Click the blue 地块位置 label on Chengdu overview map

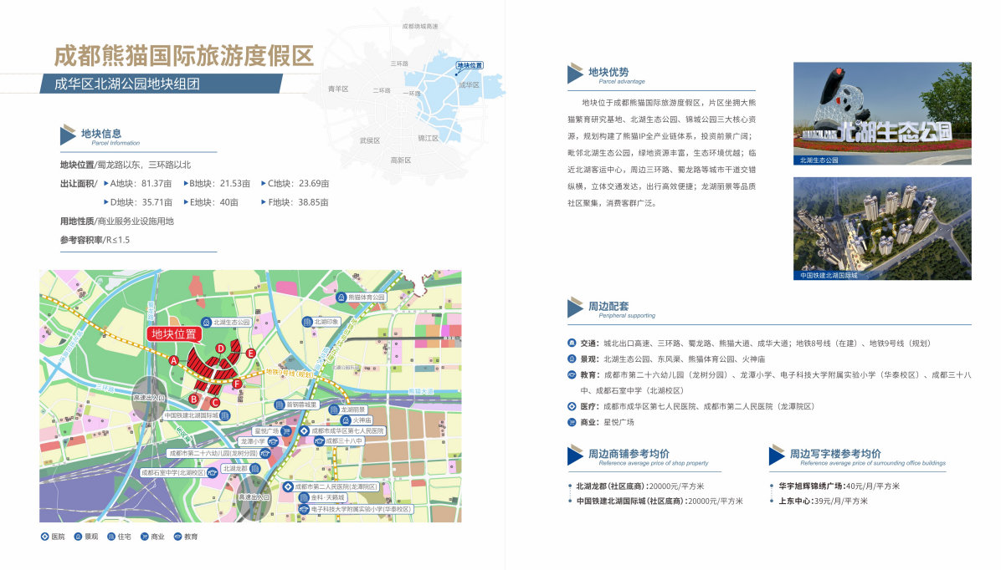(x=470, y=65)
